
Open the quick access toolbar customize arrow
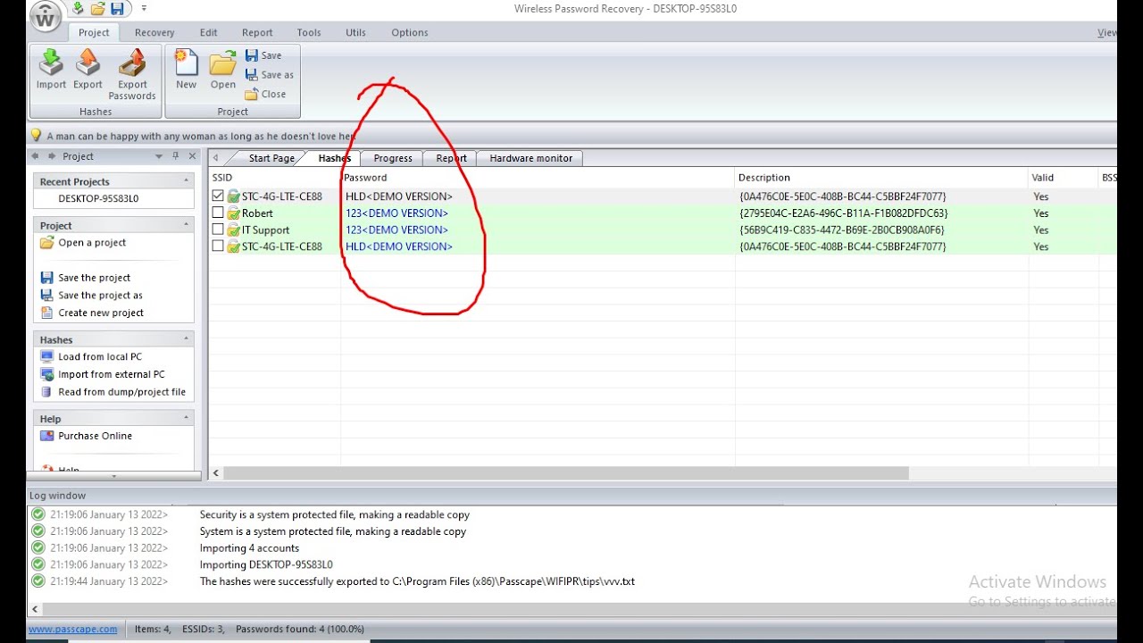(145, 9)
